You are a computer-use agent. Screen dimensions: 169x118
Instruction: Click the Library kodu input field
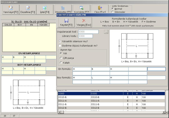86,36
